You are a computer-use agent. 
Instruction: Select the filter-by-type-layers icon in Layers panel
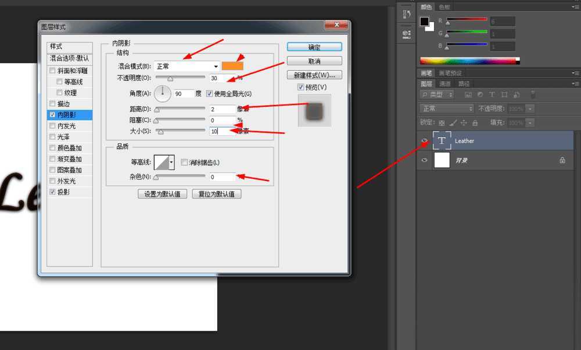pos(492,94)
